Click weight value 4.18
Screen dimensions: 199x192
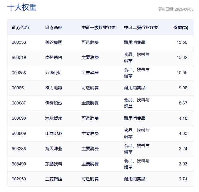[x=183, y=118]
